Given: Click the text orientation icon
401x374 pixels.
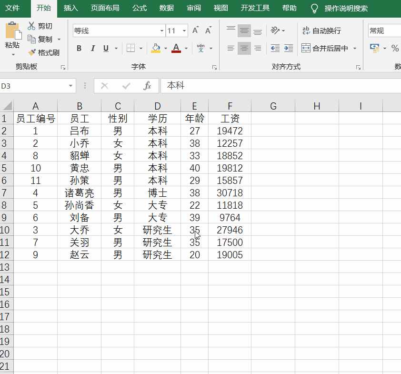Looking at the screenshot, I should click(x=275, y=30).
